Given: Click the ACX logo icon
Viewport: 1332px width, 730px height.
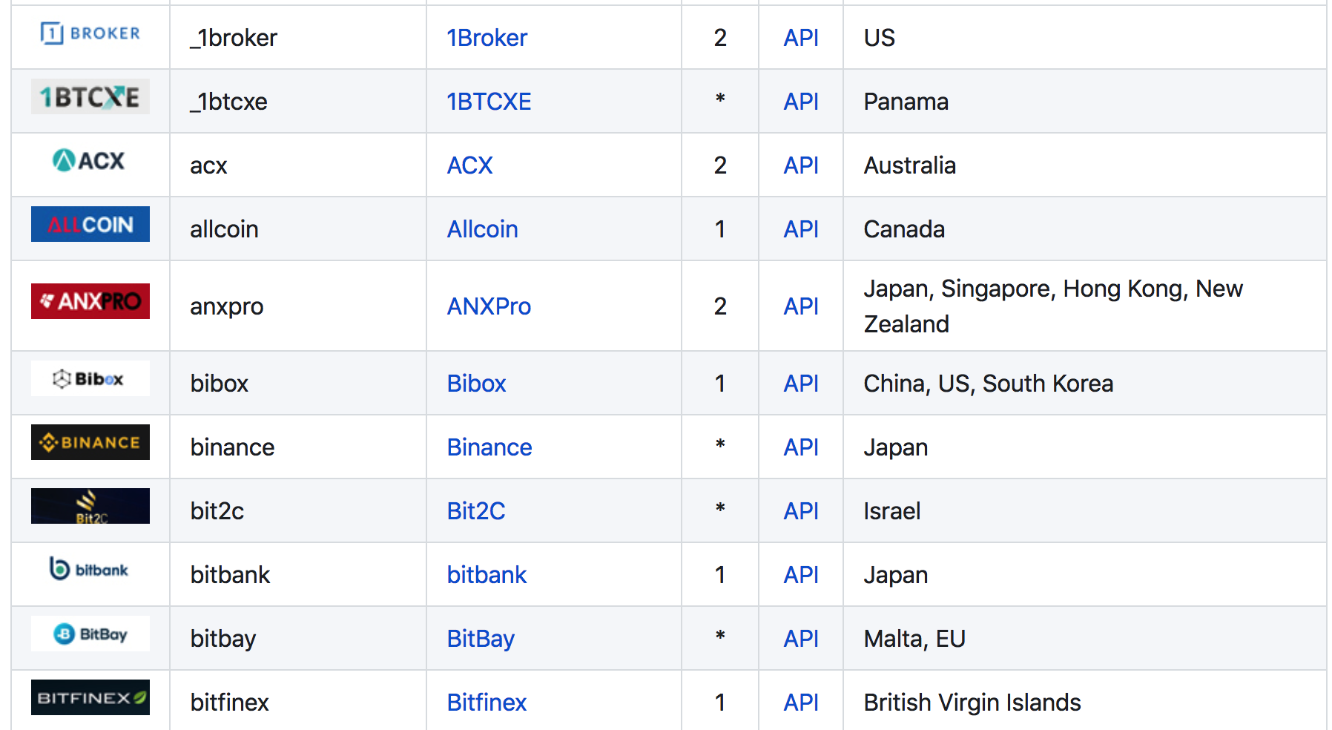Looking at the screenshot, I should click(89, 160).
